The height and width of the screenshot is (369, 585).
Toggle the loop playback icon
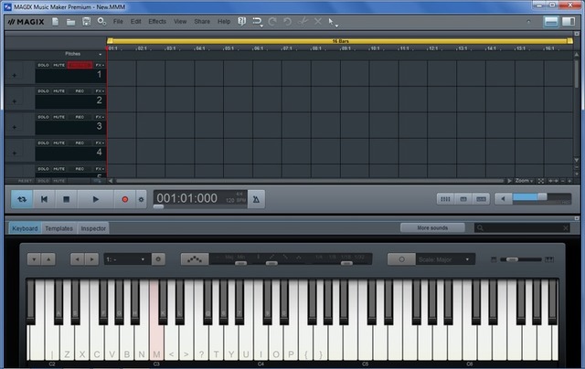point(23,198)
